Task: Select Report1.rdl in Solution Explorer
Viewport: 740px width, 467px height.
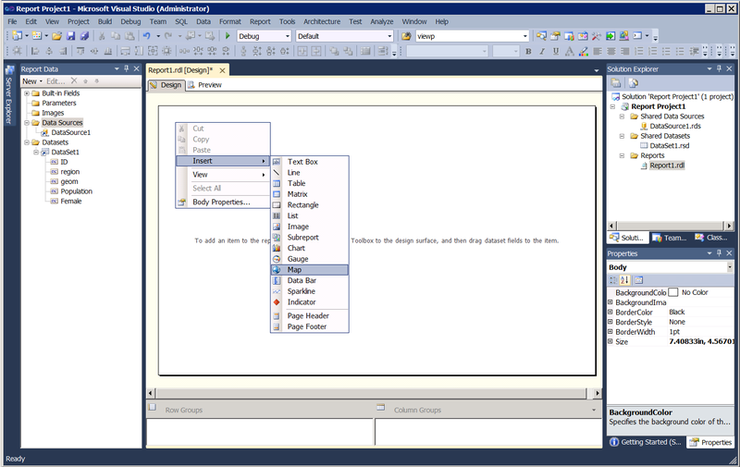Action: click(667, 166)
